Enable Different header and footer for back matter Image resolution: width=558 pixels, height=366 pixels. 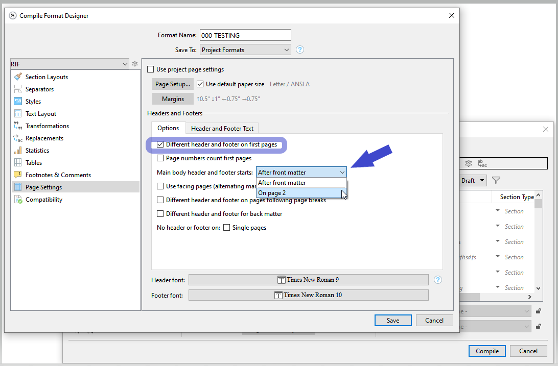click(x=160, y=213)
